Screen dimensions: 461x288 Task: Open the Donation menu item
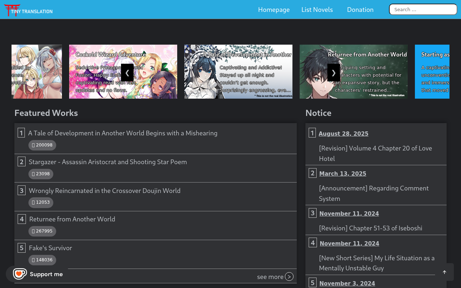pyautogui.click(x=360, y=10)
